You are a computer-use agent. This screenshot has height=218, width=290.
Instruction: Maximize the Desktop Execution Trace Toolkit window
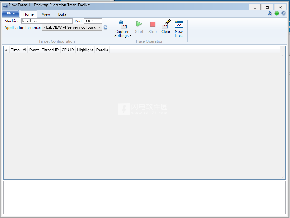tap(267, 8)
